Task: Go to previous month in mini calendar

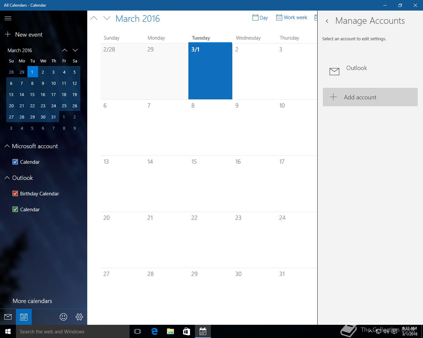Action: point(65,50)
